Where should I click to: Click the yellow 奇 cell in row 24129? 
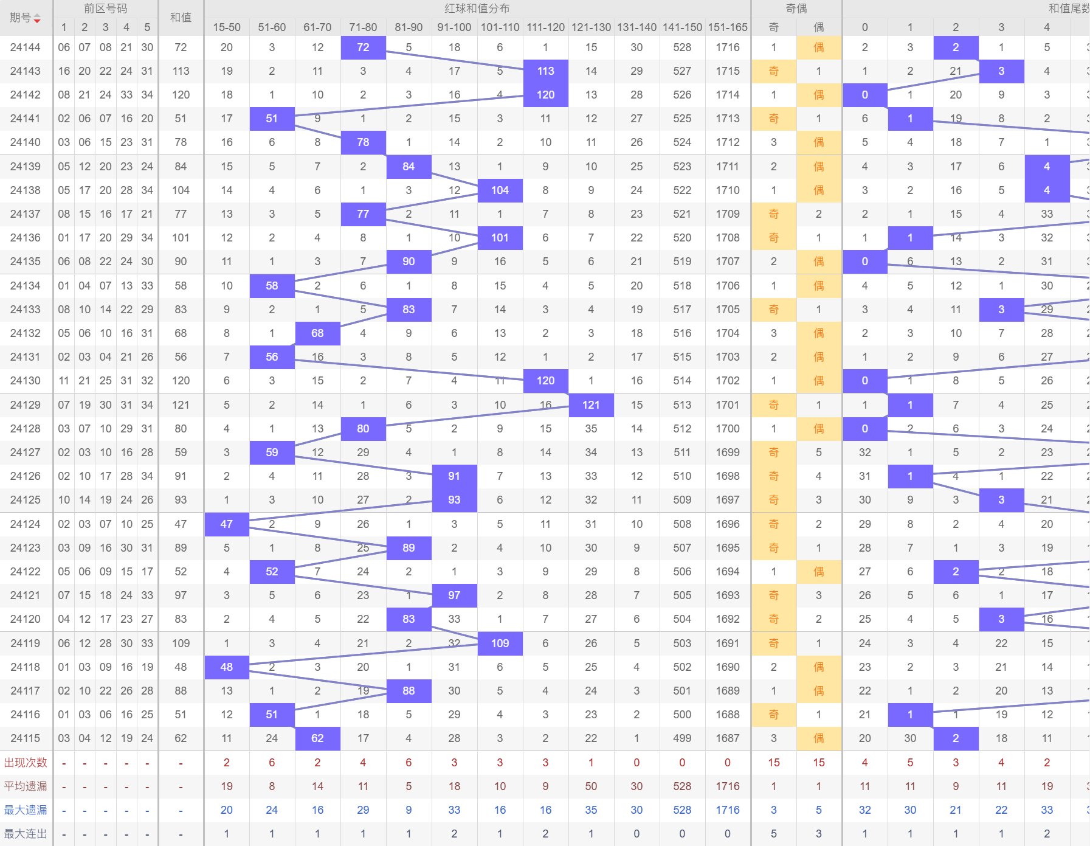pyautogui.click(x=774, y=405)
